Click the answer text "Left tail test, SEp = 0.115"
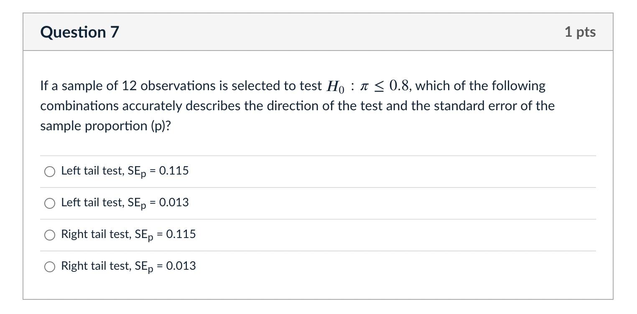This screenshot has width=637, height=314. (125, 171)
